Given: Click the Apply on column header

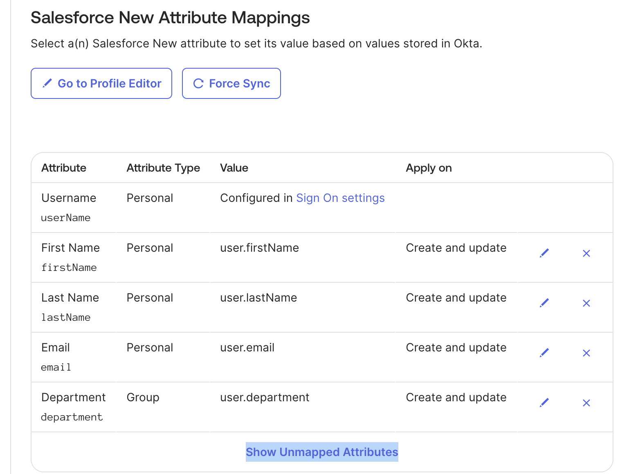Looking at the screenshot, I should (429, 168).
